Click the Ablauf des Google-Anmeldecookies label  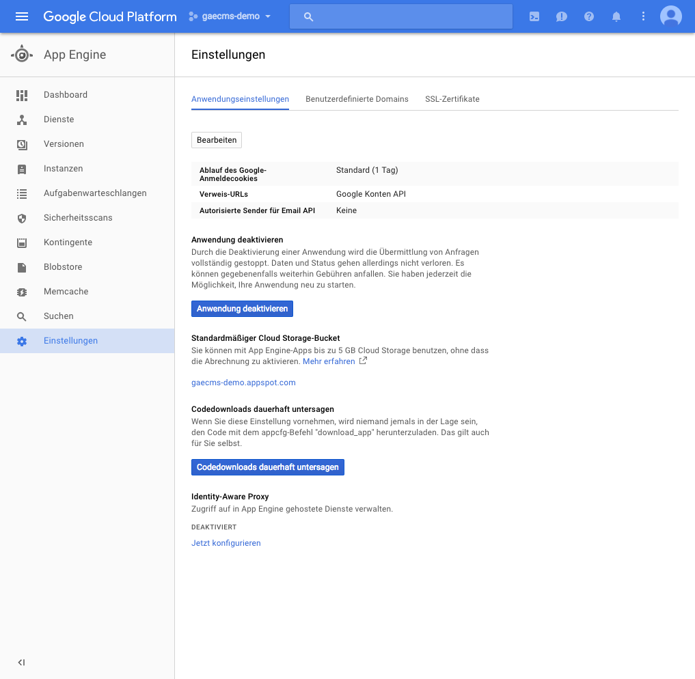233,174
